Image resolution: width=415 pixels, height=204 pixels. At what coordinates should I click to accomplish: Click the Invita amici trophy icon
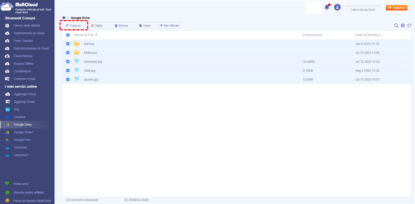coord(7,184)
